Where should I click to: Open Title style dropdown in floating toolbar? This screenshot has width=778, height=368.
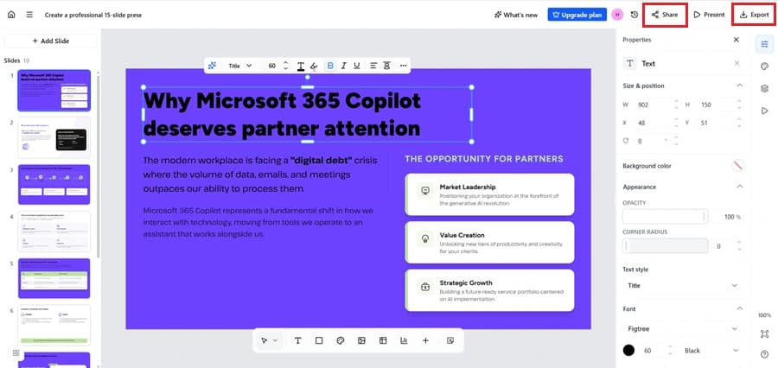tap(239, 66)
